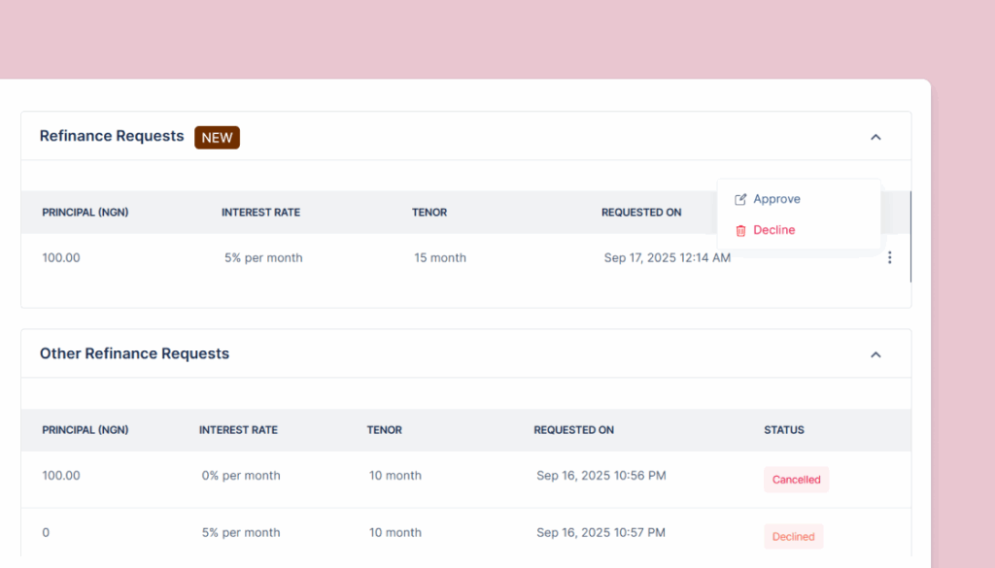Screen dimensions: 995x568
Task: Select the Sep 16, 2025 10:57 PM row
Action: click(x=600, y=533)
